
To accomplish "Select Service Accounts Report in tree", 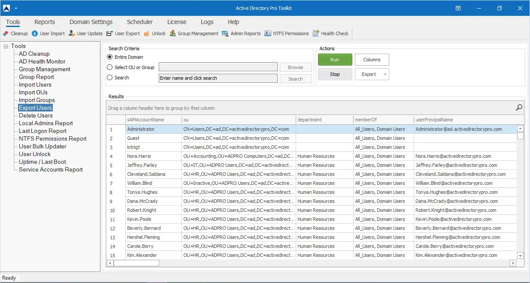I will point(51,170).
